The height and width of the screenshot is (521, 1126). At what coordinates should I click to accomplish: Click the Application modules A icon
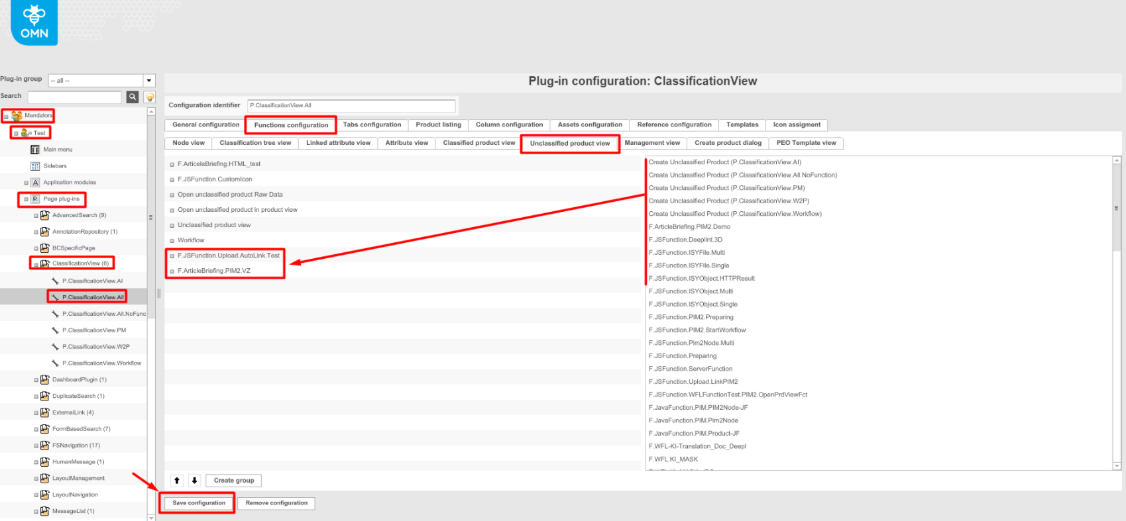coord(35,182)
